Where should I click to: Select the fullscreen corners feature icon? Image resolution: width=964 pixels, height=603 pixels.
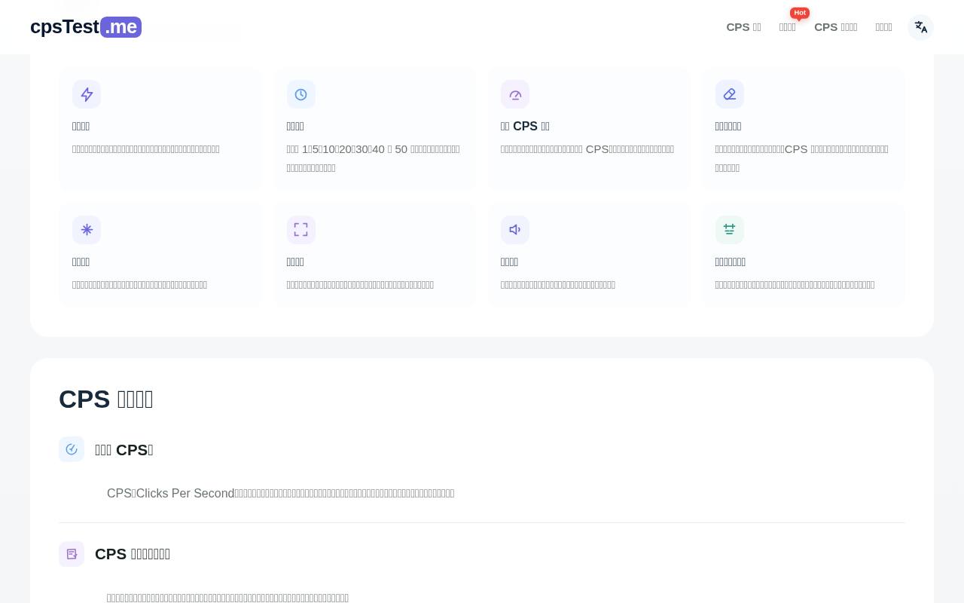301,230
